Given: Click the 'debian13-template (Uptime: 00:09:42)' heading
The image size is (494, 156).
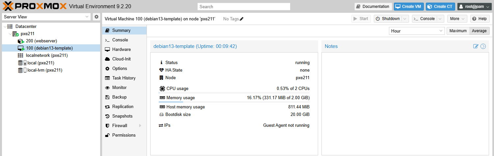Looking at the screenshot, I should (195, 46).
